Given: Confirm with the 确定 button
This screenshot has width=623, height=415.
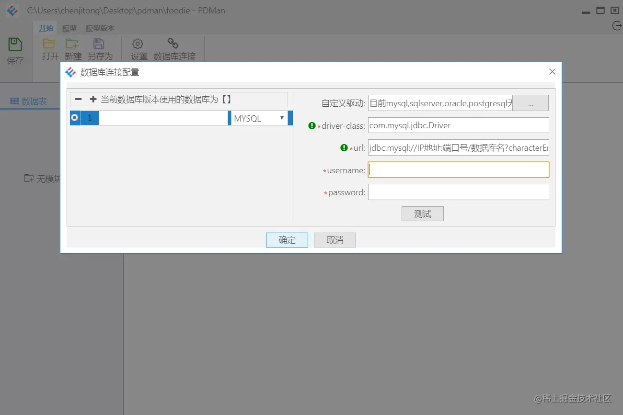Looking at the screenshot, I should (287, 240).
